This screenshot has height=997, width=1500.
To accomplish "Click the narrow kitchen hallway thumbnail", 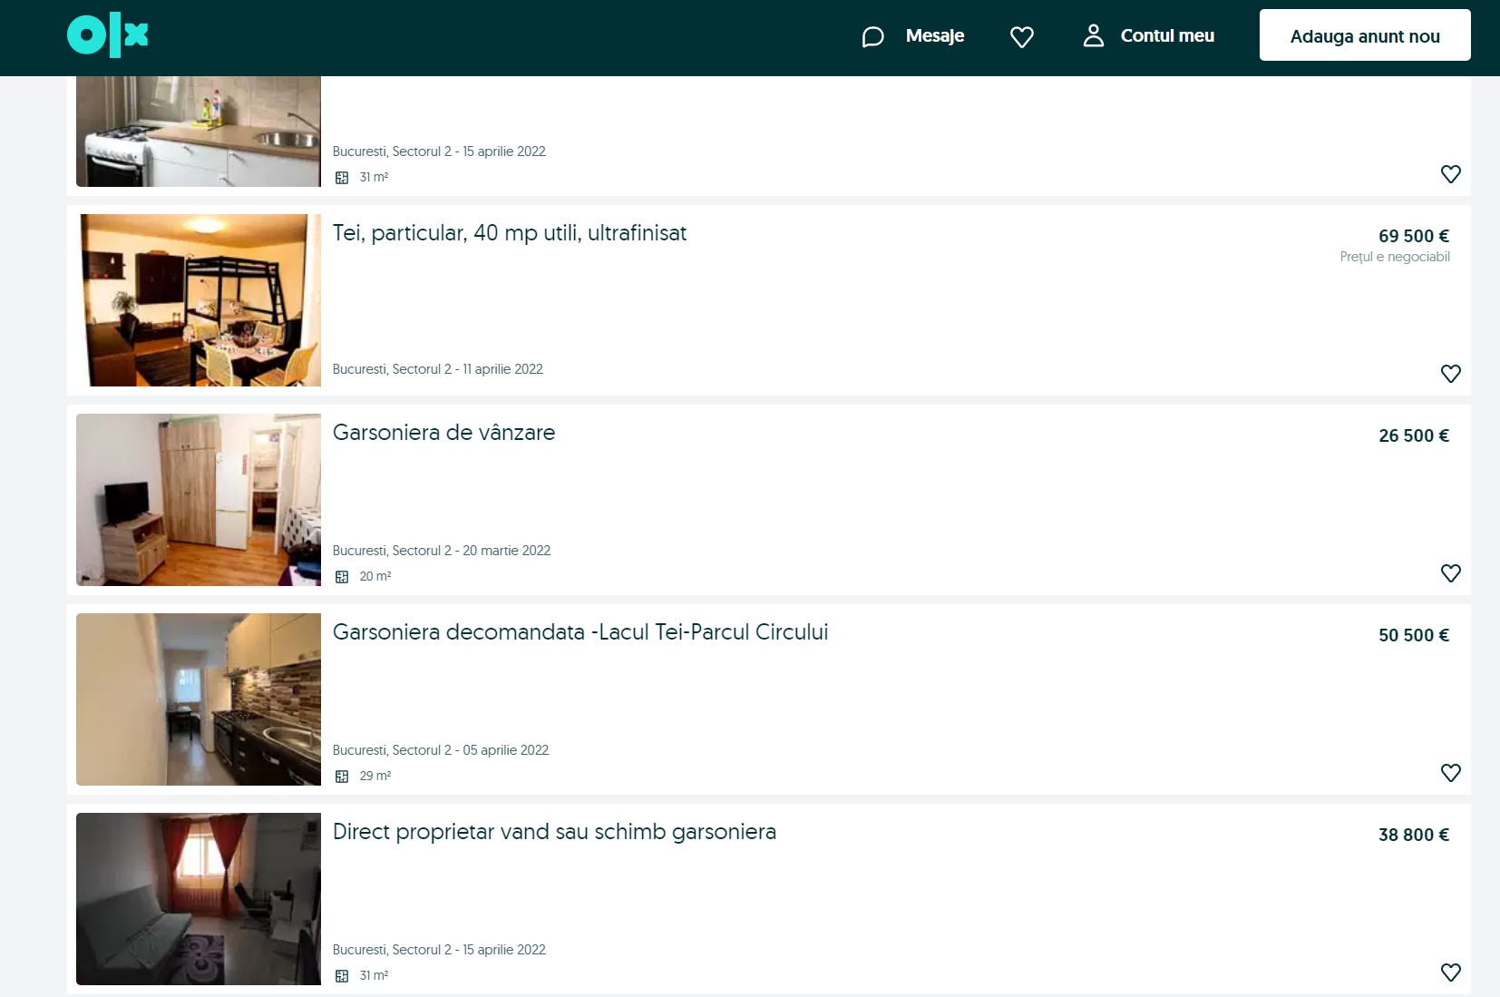I will [199, 699].
